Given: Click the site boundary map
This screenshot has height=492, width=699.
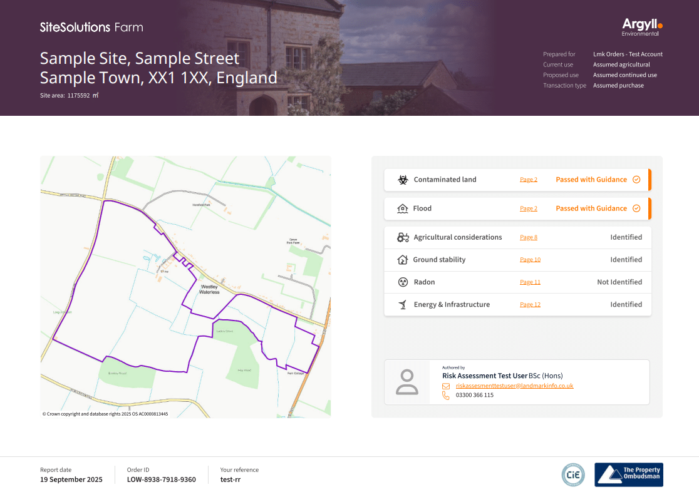Looking at the screenshot, I should [x=185, y=287].
